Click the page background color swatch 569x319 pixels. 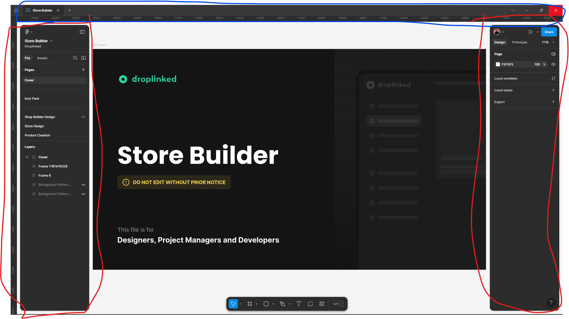click(498, 64)
